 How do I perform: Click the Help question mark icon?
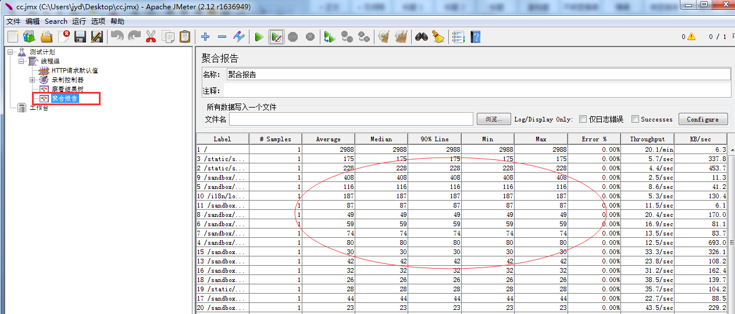point(476,37)
